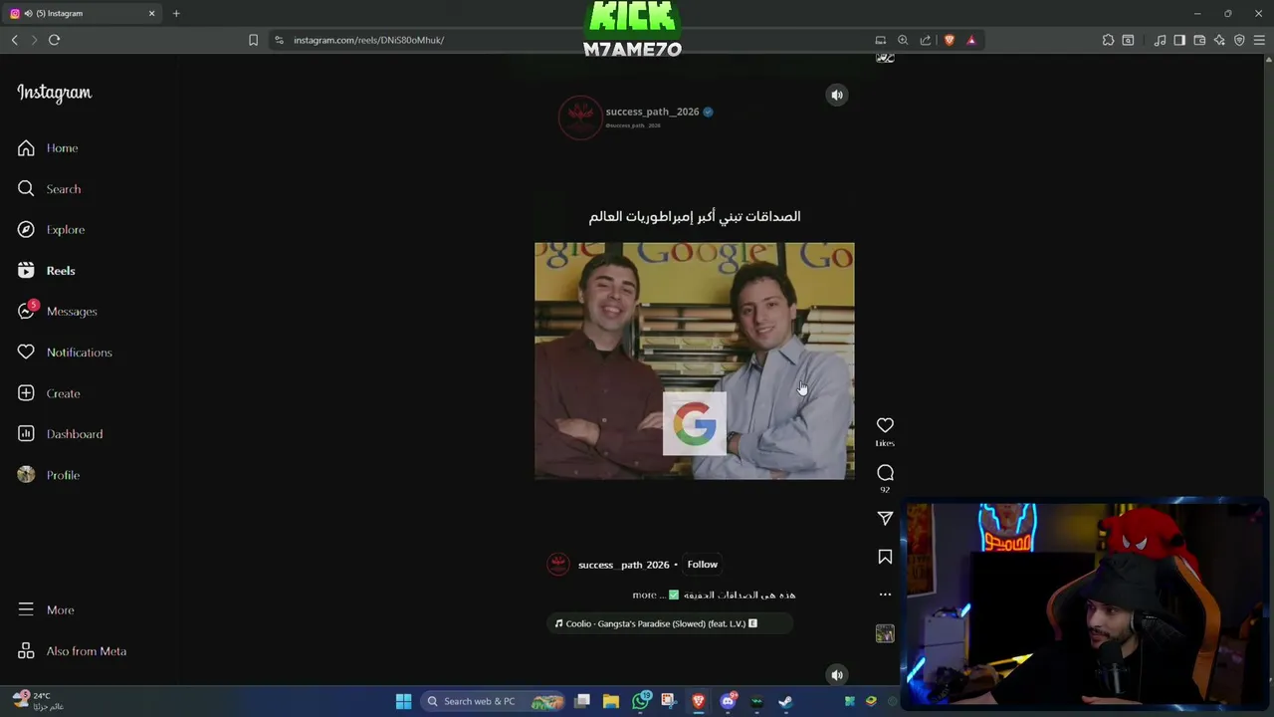Open Steam from the taskbar
Viewport: 1274px width, 717px height.
(785, 701)
